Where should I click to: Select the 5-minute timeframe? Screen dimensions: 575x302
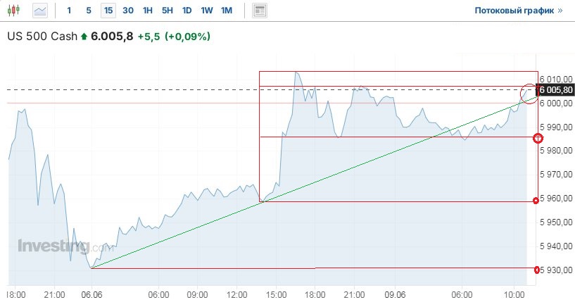[88, 11]
